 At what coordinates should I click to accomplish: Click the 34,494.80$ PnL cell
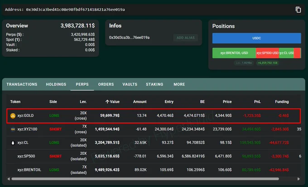point(251,129)
